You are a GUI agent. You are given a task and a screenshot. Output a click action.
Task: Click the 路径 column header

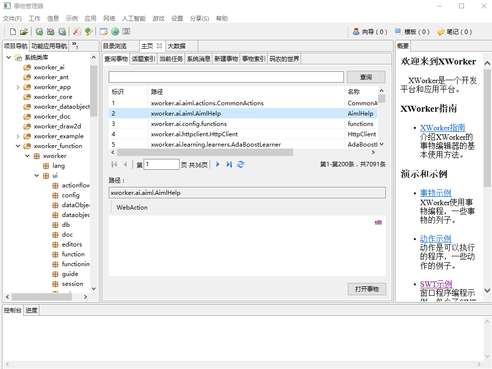pyautogui.click(x=246, y=92)
